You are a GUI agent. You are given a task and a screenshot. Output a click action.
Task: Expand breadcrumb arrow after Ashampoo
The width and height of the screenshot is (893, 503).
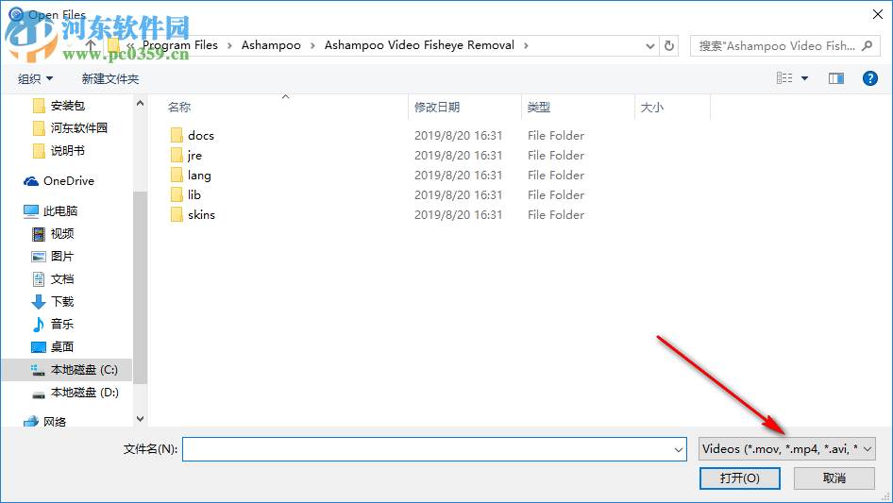(312, 45)
